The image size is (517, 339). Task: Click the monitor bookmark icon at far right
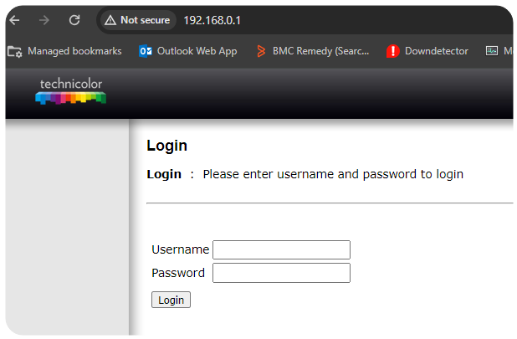tap(492, 51)
